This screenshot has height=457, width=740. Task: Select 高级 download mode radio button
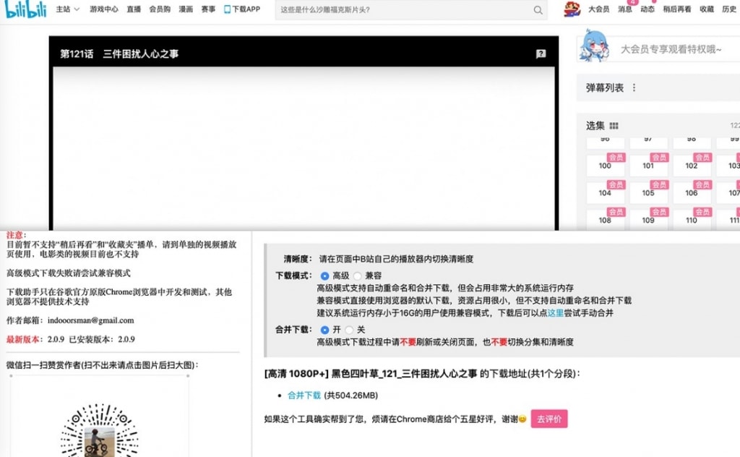pos(324,276)
